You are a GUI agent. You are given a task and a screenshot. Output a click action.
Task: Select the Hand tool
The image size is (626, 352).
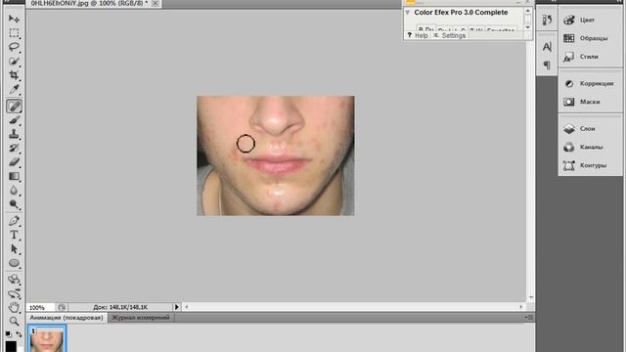pos(14,308)
